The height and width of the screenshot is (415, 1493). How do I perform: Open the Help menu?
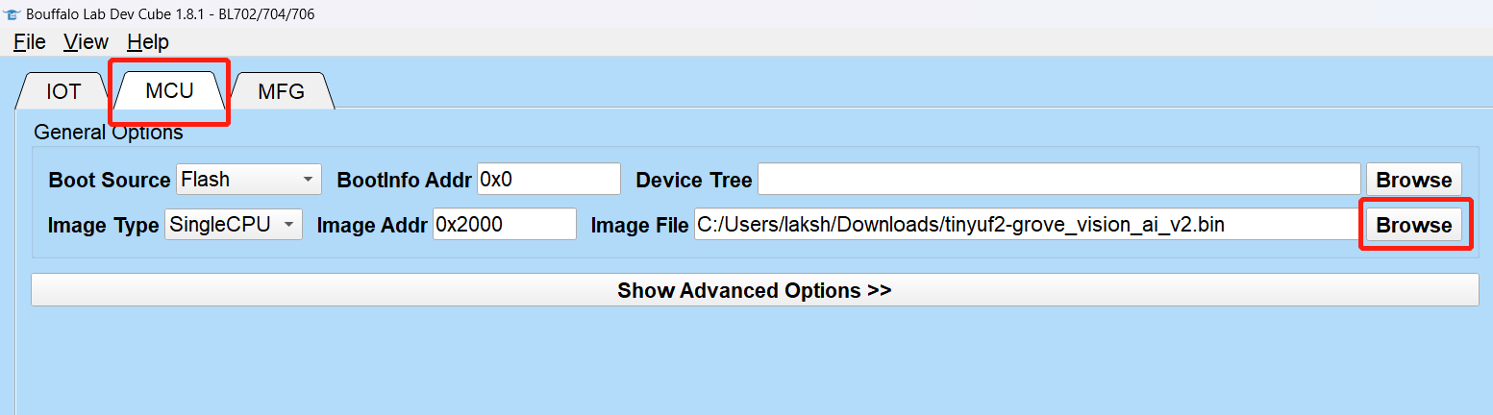click(148, 42)
